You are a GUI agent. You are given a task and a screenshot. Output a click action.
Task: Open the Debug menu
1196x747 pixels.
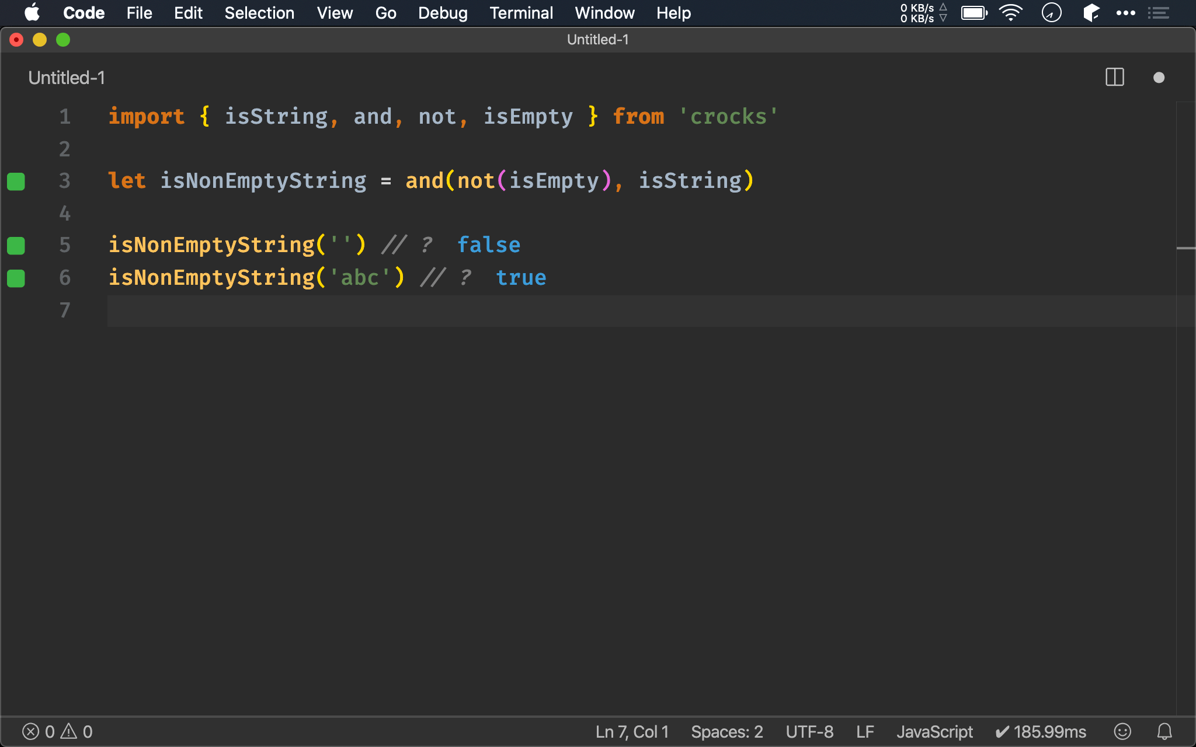[443, 13]
